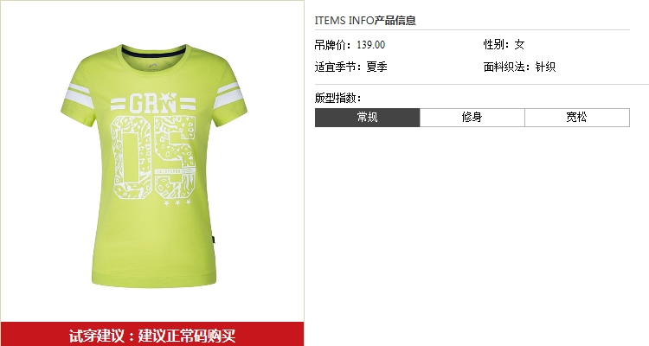
Task: Click the 版型指数 label
Action: 337,98
